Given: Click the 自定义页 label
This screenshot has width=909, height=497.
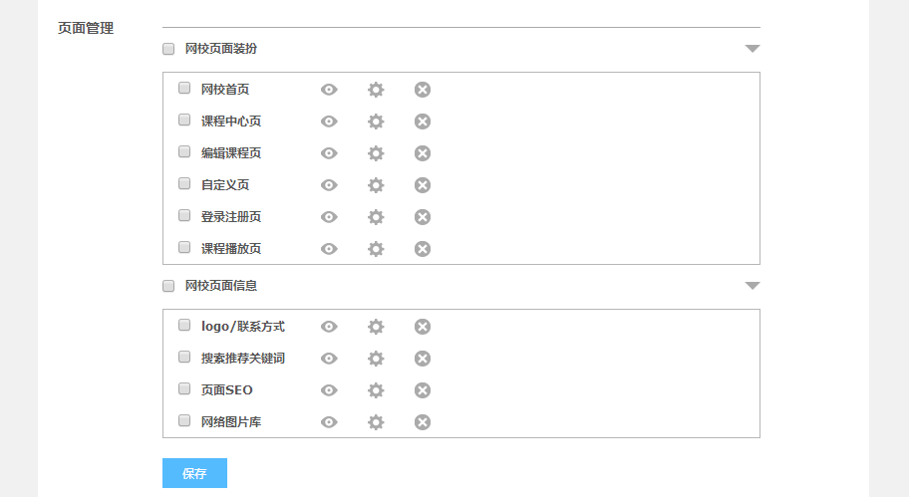Looking at the screenshot, I should tap(225, 185).
